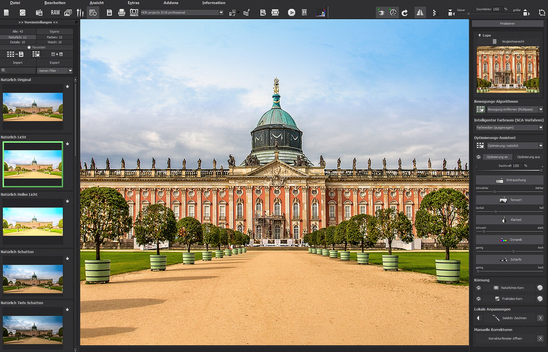The image size is (548, 352).
Task: Open the keinen Filter dropdown
Action: [55, 71]
